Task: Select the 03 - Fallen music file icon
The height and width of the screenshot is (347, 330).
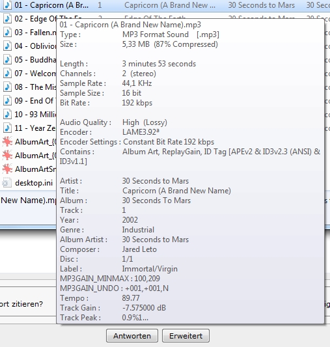Action: 7,33
